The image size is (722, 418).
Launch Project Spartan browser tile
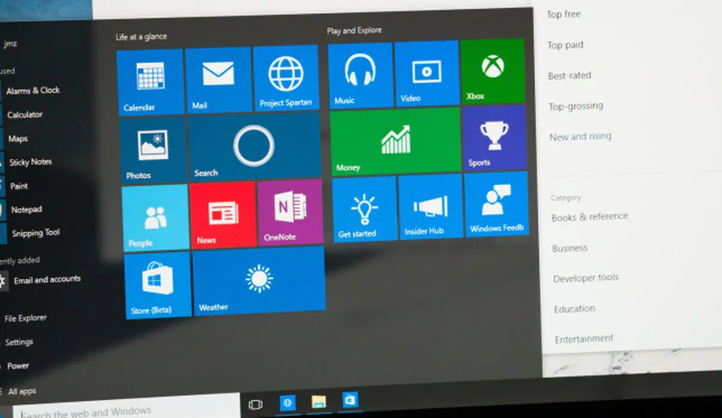coord(286,78)
